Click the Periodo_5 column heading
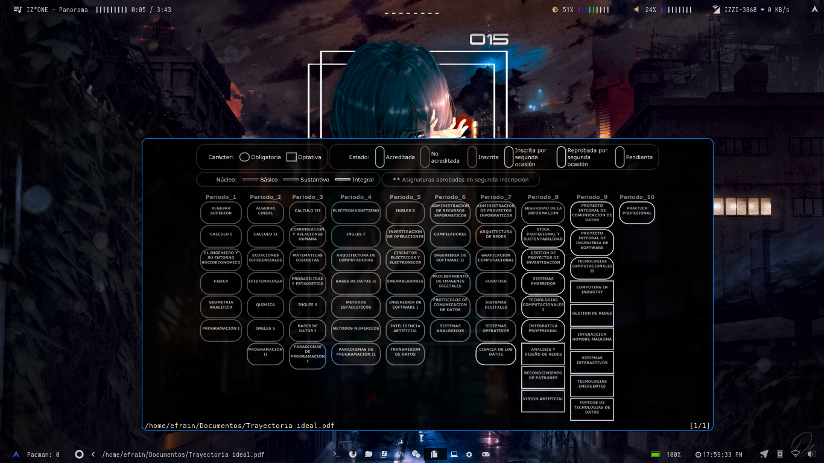Screen dimensions: 824x463 (x=405, y=197)
